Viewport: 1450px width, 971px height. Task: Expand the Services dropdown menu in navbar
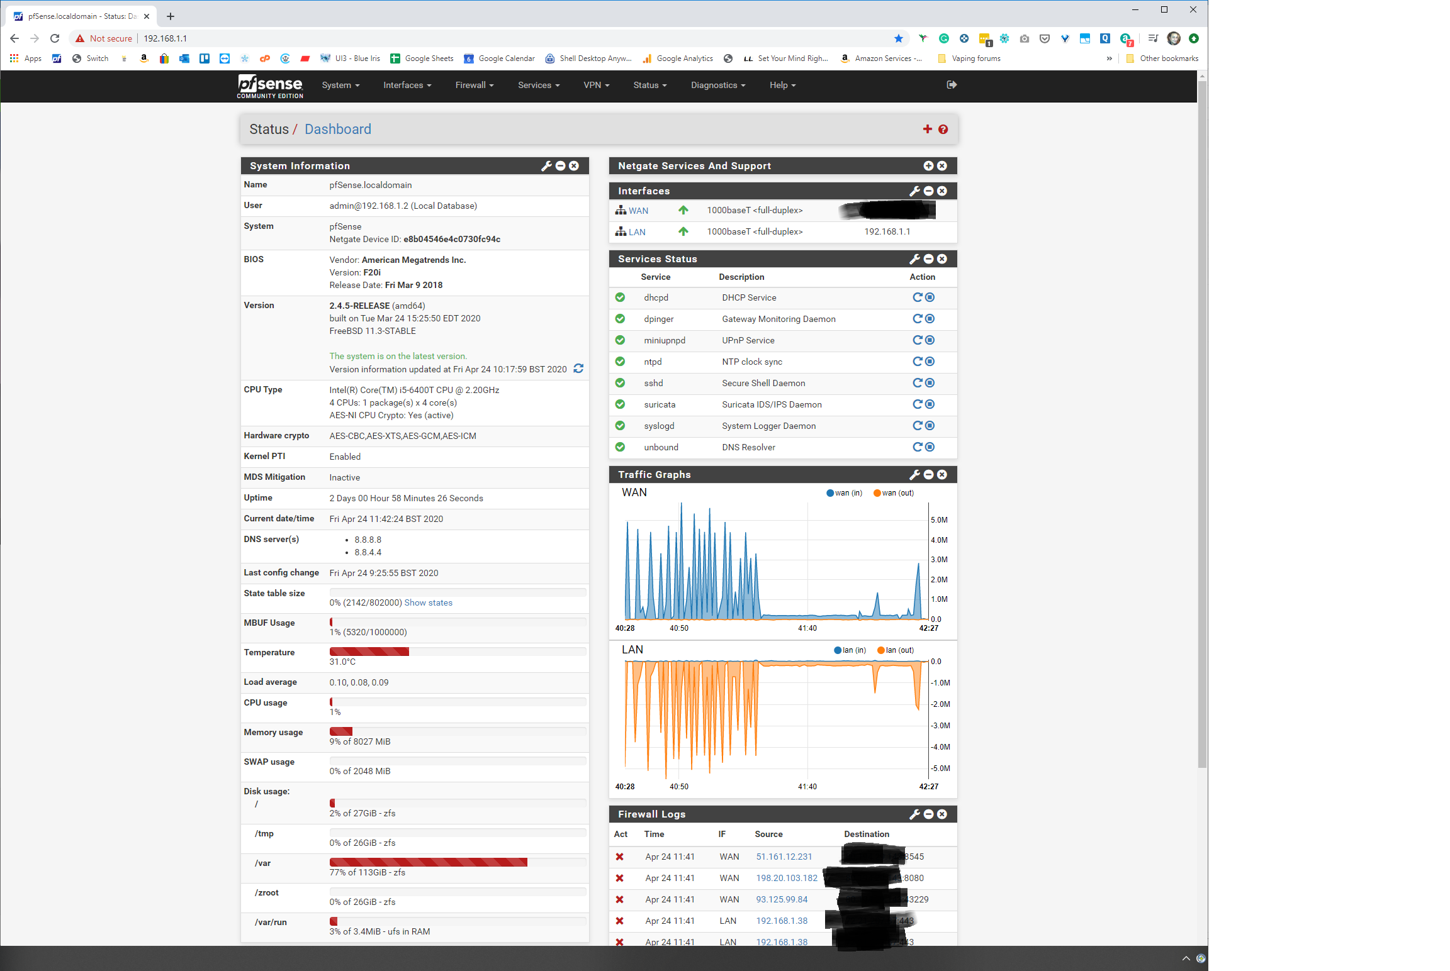tap(537, 86)
